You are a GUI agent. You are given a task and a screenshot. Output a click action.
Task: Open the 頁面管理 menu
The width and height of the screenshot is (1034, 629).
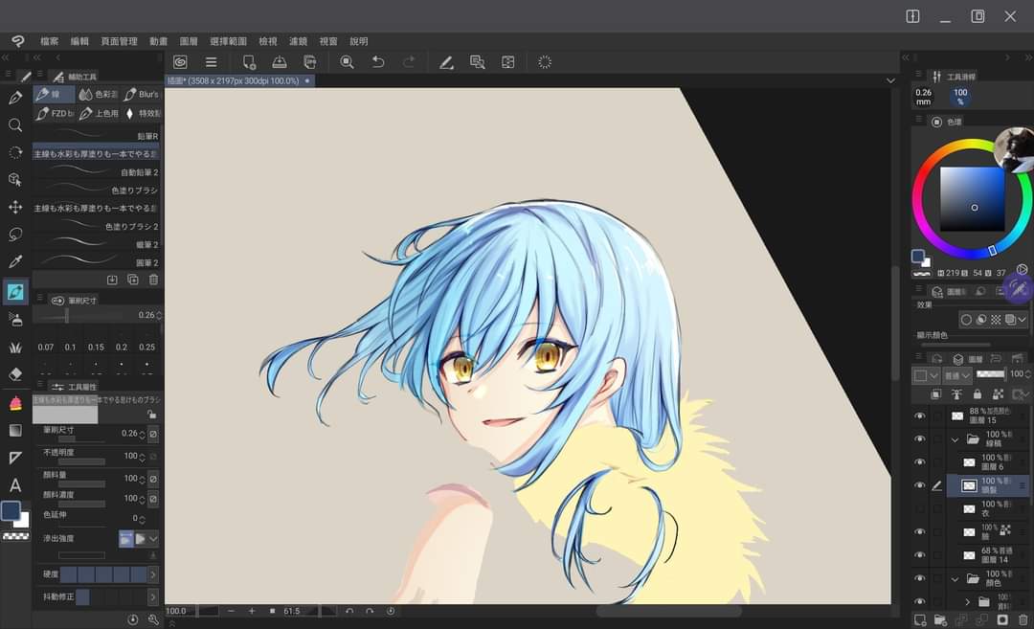[x=120, y=41]
